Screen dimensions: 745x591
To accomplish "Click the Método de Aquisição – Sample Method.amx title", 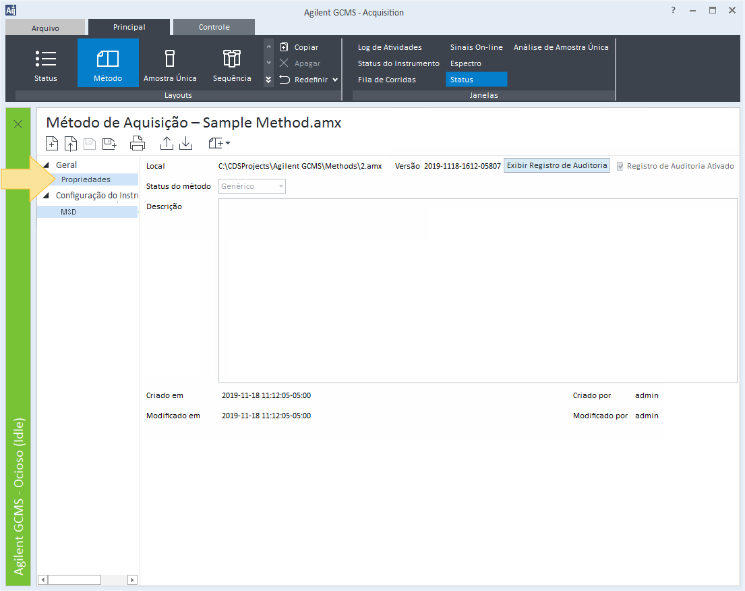I will pyautogui.click(x=193, y=123).
